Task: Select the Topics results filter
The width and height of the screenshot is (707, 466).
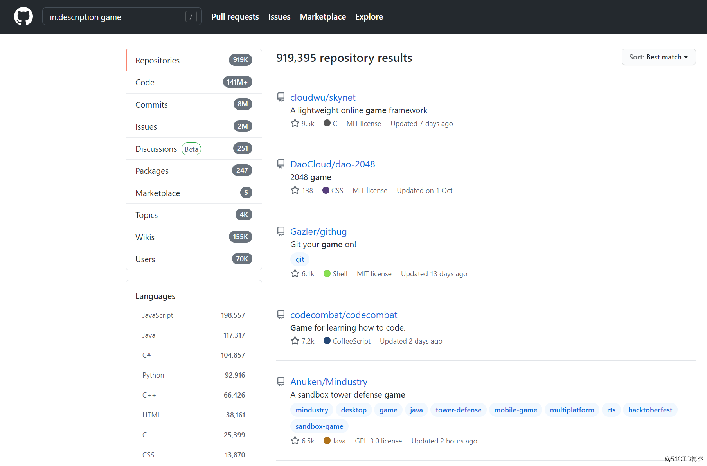Action: pyautogui.click(x=194, y=215)
